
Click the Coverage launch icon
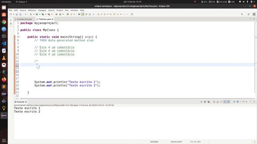43,14
